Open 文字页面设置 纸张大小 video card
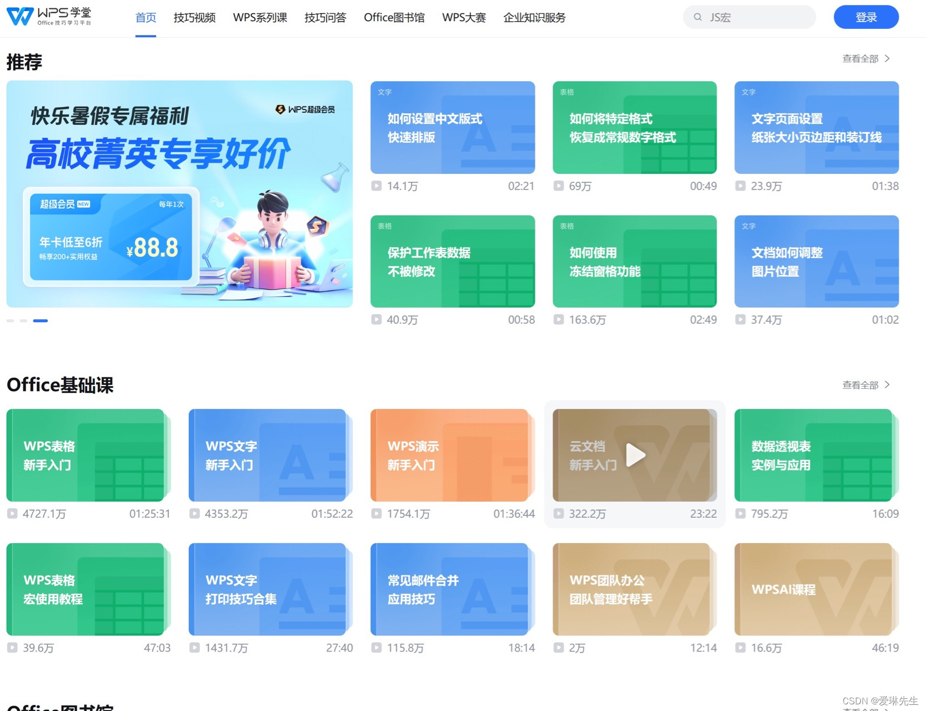927x711 pixels. (x=816, y=128)
